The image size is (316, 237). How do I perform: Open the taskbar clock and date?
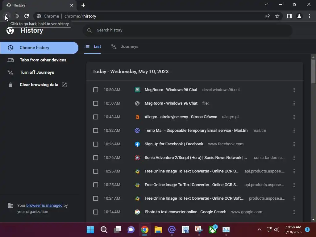point(293,230)
